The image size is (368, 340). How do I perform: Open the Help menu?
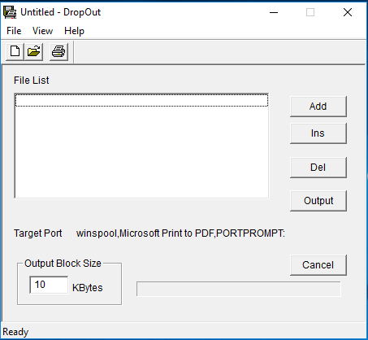click(x=74, y=31)
